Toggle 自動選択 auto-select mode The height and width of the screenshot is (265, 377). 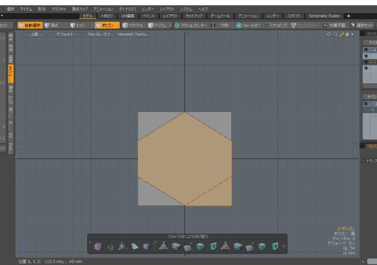click(30, 25)
